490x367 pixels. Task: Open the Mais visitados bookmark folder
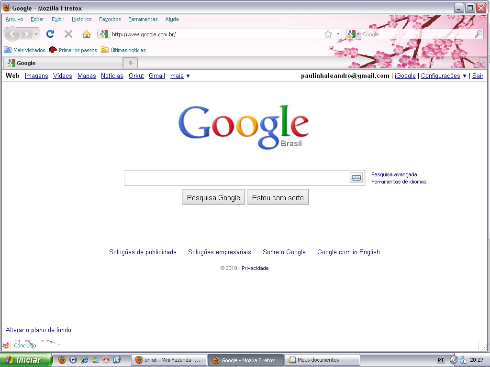(x=25, y=50)
